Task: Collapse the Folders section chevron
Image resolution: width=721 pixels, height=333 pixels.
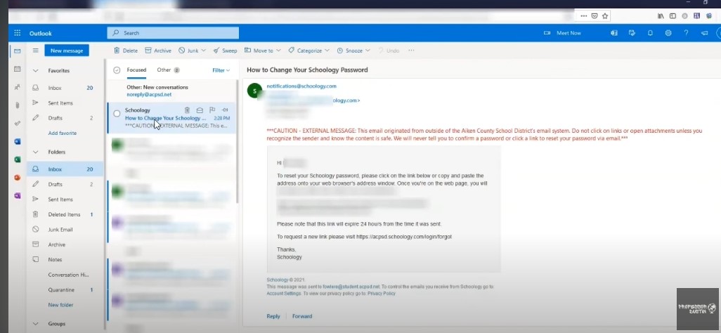Action: click(35, 152)
